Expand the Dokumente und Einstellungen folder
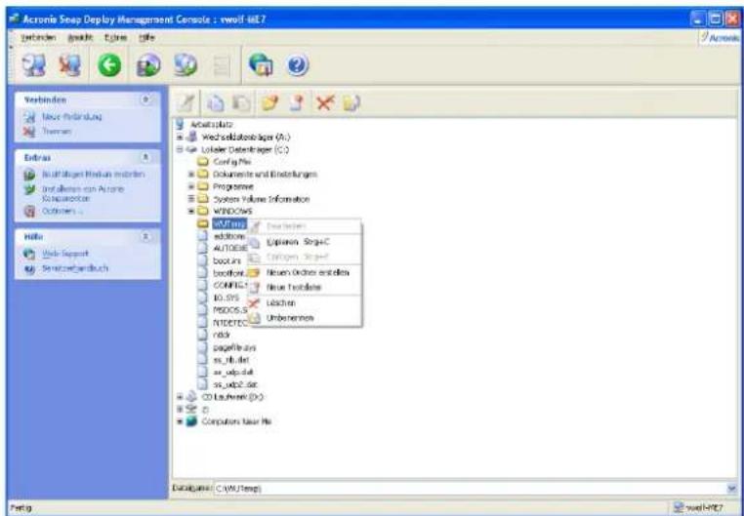This screenshot has height=516, width=744. [x=191, y=175]
